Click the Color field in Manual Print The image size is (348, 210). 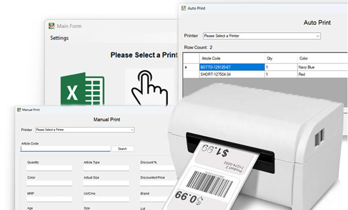point(49,184)
